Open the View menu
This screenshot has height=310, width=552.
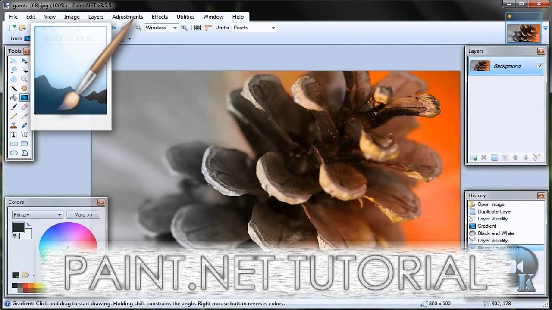(x=50, y=17)
